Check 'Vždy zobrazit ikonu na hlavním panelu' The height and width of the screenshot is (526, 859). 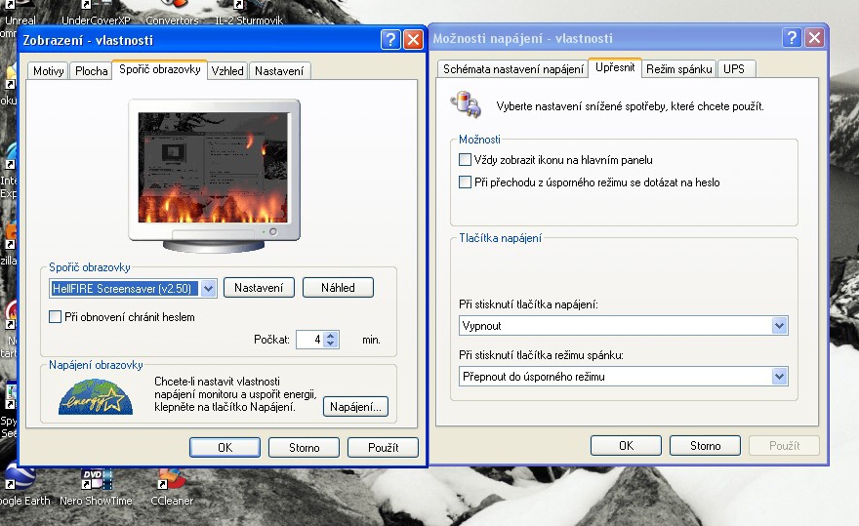pyautogui.click(x=465, y=159)
